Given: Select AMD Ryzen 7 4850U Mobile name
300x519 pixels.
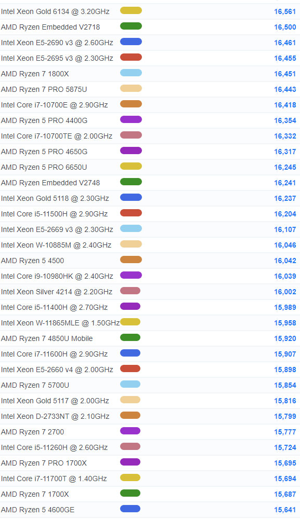Looking at the screenshot, I should [x=47, y=338].
